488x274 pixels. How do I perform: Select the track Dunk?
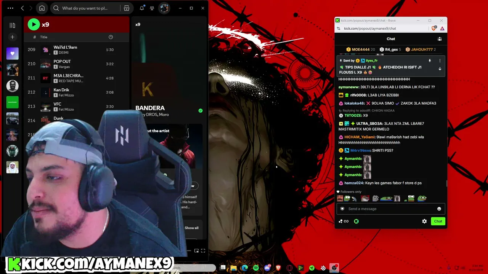58,118
